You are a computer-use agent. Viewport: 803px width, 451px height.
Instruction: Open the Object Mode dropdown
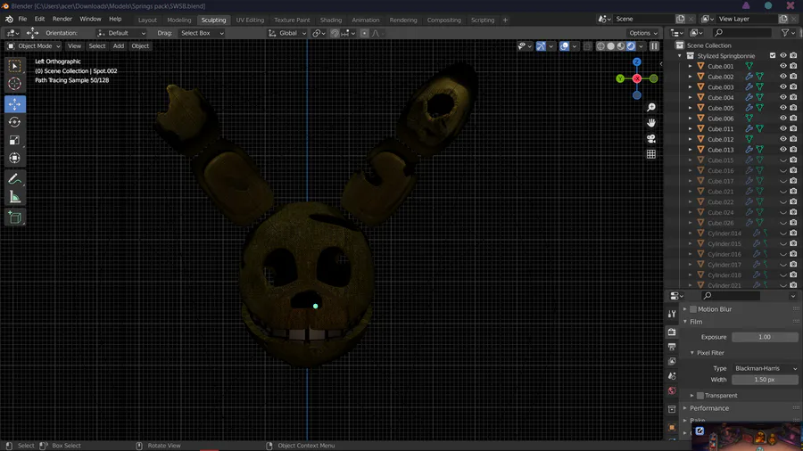34,46
